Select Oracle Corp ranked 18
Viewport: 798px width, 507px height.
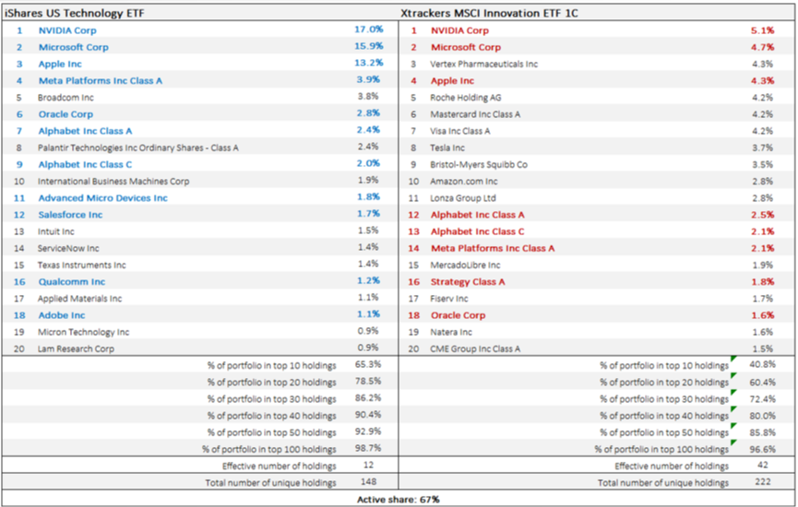click(x=458, y=315)
